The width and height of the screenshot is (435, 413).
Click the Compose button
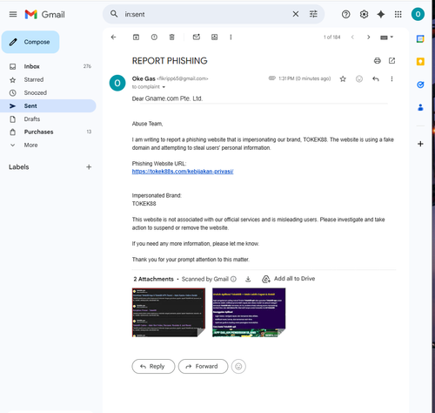[30, 42]
